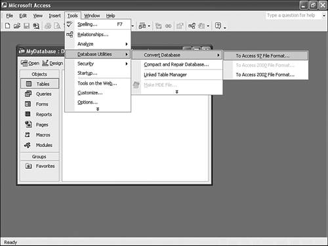Select the Modules object icon
328x246 pixels.
[x=28, y=145]
